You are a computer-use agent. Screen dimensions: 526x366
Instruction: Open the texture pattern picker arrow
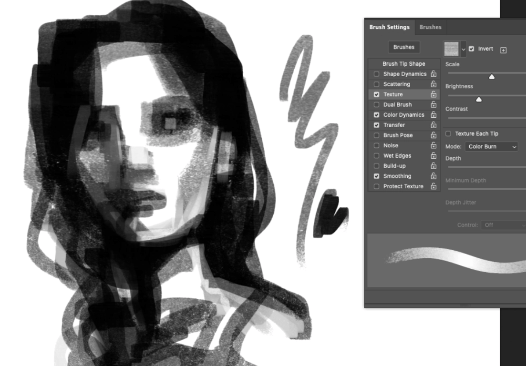click(463, 49)
